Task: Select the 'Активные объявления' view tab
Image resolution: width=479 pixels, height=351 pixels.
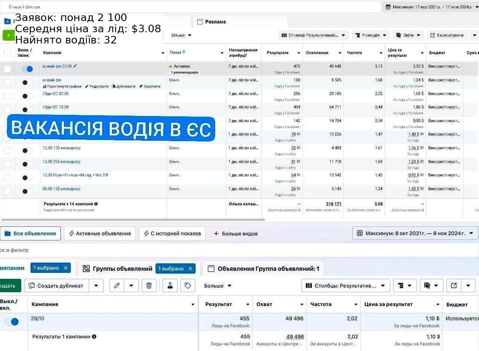Action: [100, 233]
